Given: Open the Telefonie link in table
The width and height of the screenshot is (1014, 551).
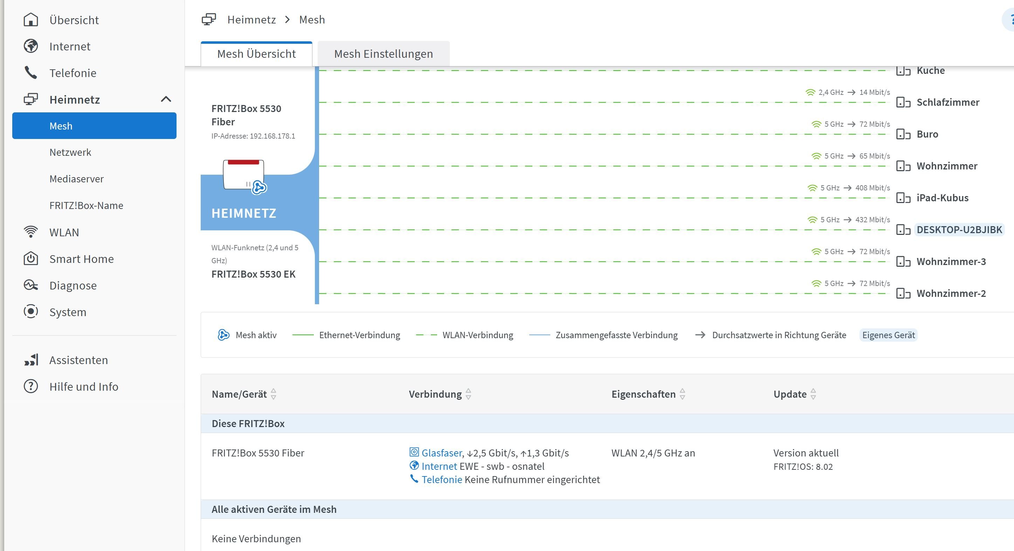Looking at the screenshot, I should [442, 480].
